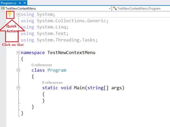Collapse the namespace TestNewContextMenu block
170x127 pixels.
tap(18, 53)
